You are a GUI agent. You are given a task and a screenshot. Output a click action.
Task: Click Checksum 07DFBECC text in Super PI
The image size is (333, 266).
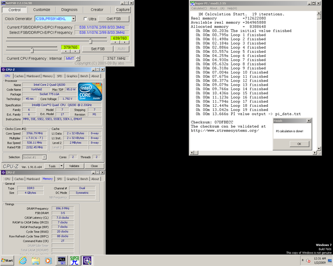tap(212, 122)
